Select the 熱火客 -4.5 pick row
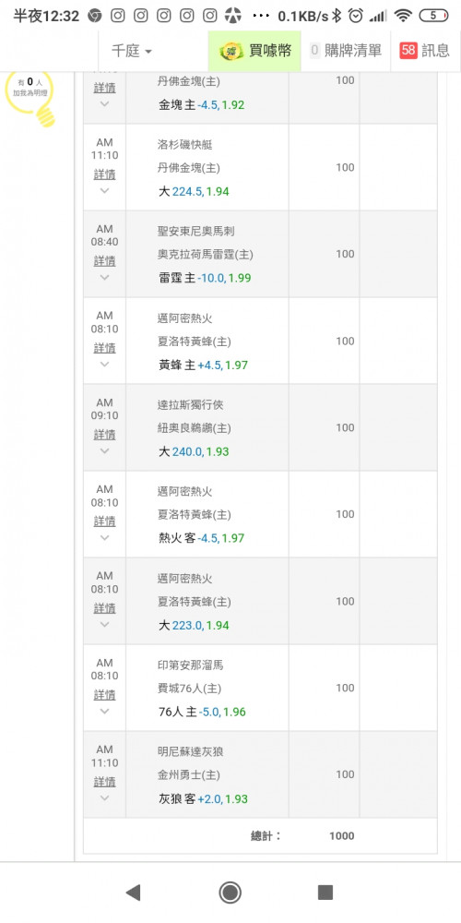 click(x=260, y=514)
